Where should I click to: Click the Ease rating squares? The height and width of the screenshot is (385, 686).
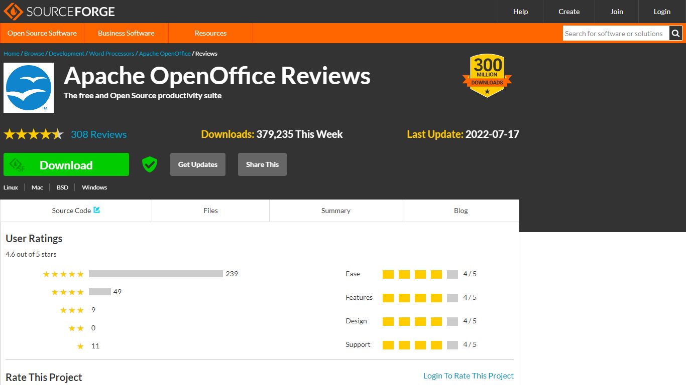(420, 274)
